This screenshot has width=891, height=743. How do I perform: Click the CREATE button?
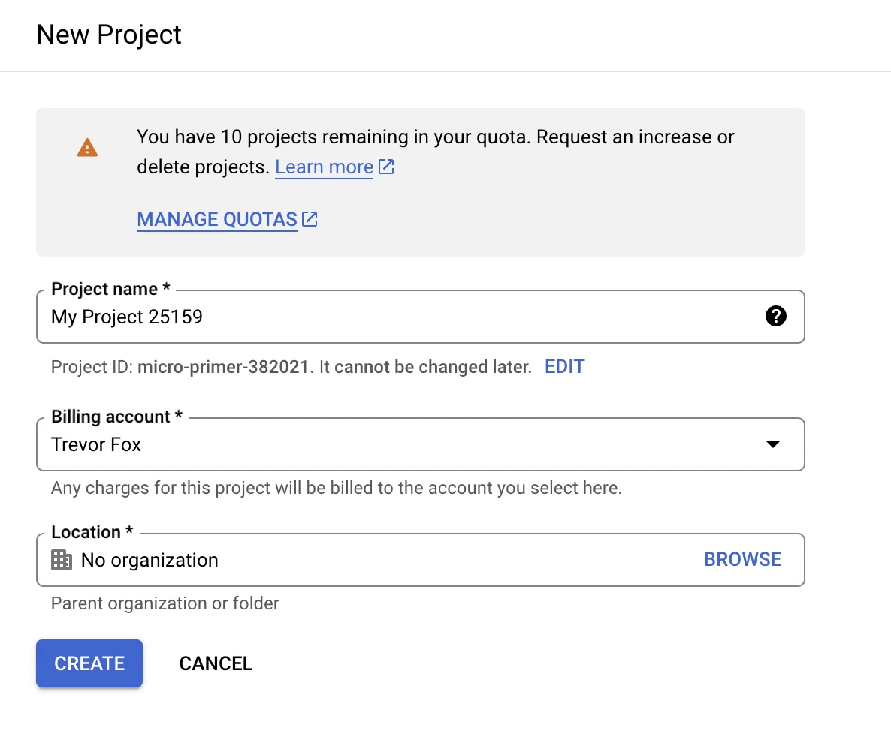89,663
